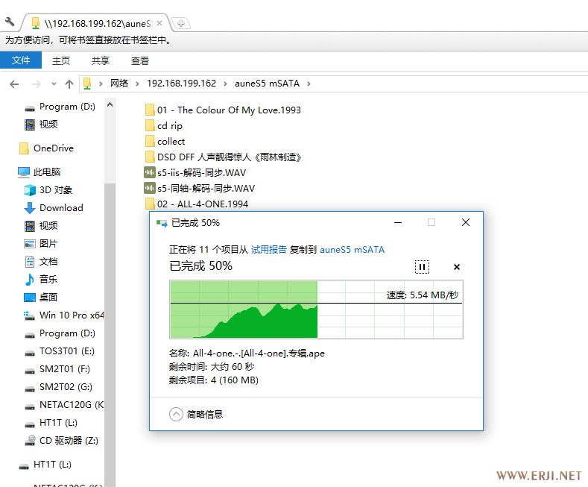588x487 pixels.
Task: Open Download folder in sidebar
Action: click(x=53, y=208)
